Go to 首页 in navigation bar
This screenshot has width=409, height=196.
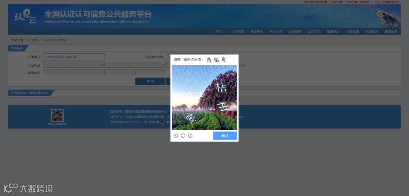(x=219, y=31)
